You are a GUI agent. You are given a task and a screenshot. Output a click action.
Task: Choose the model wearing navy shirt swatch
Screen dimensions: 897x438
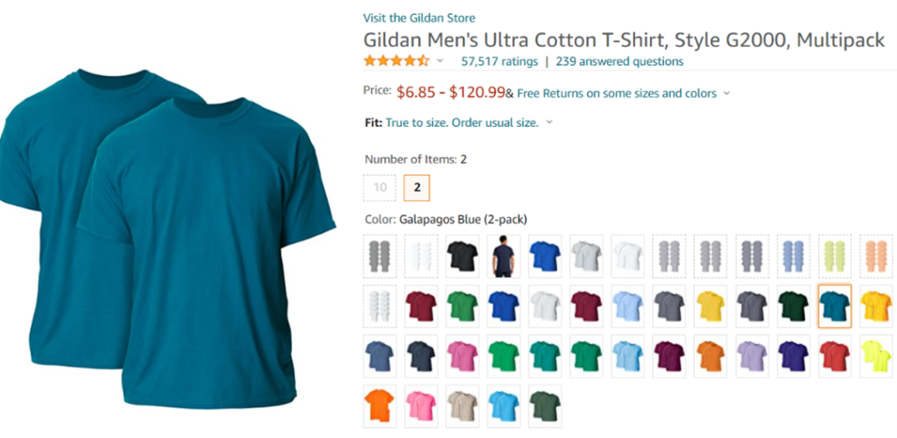pyautogui.click(x=504, y=256)
